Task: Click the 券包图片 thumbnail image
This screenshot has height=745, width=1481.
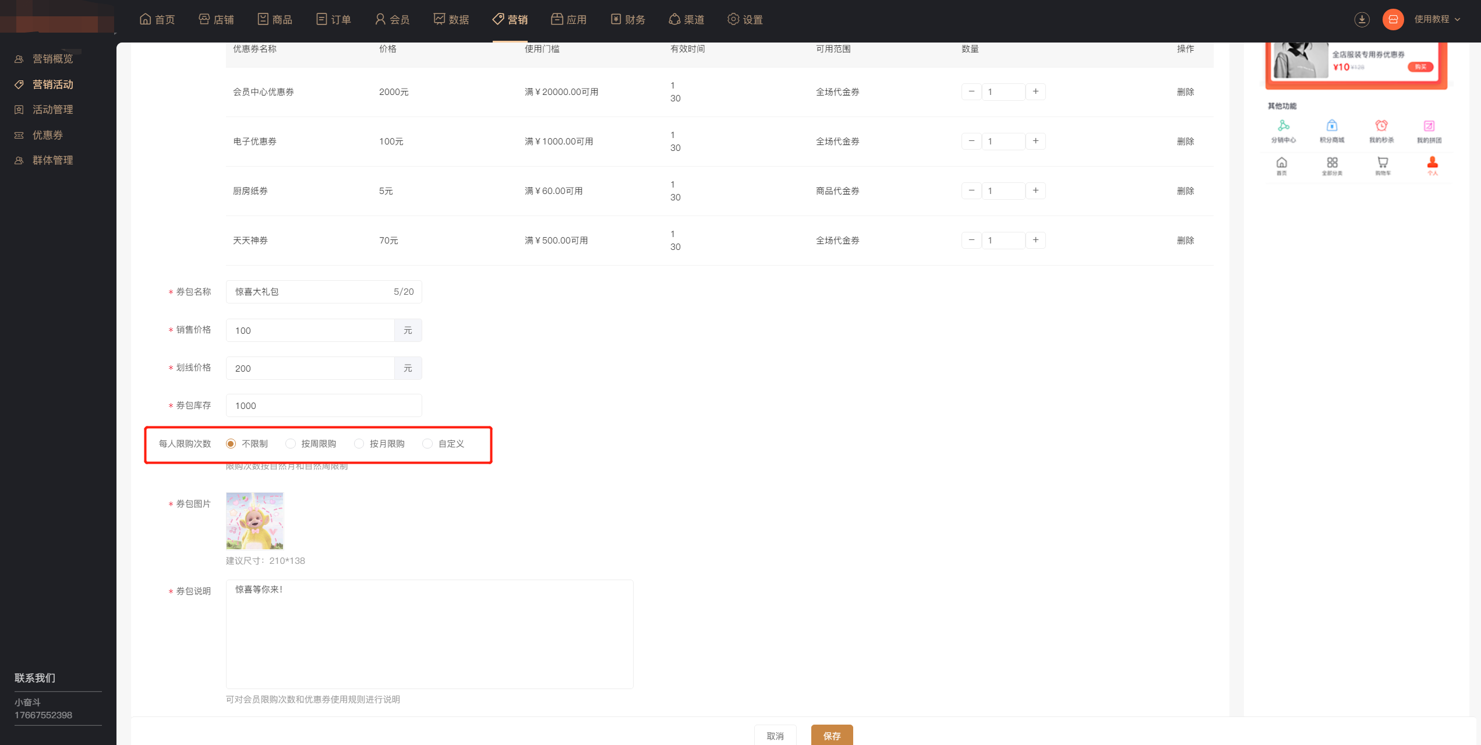Action: [x=255, y=521]
